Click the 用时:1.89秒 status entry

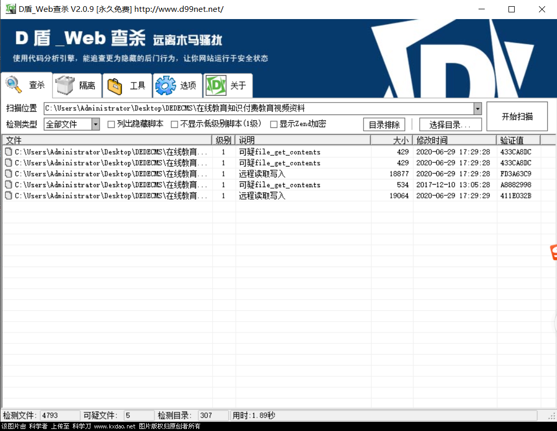pyautogui.click(x=253, y=416)
